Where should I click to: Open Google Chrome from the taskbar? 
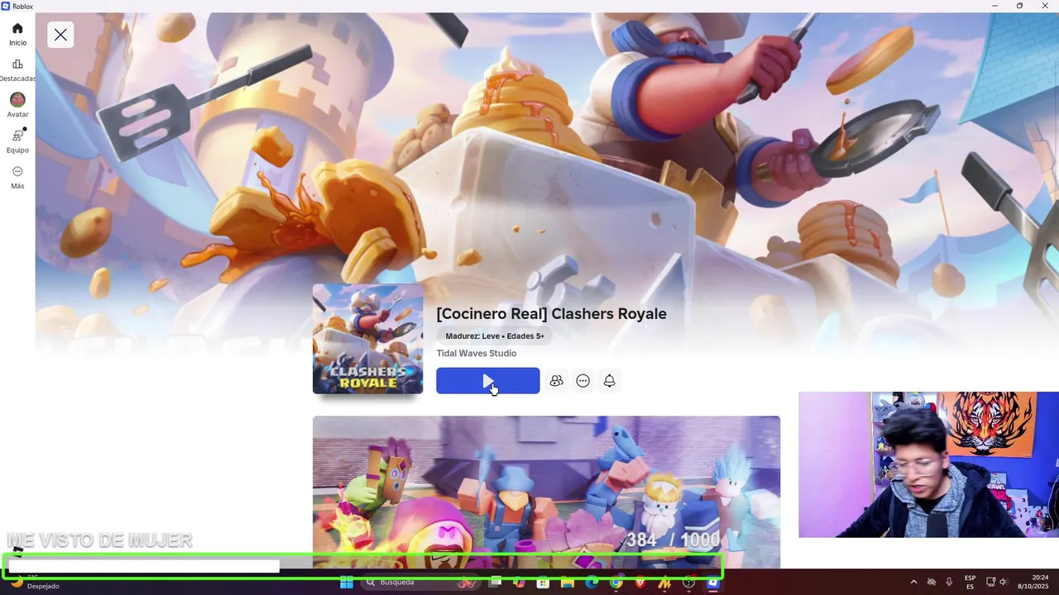point(616,583)
